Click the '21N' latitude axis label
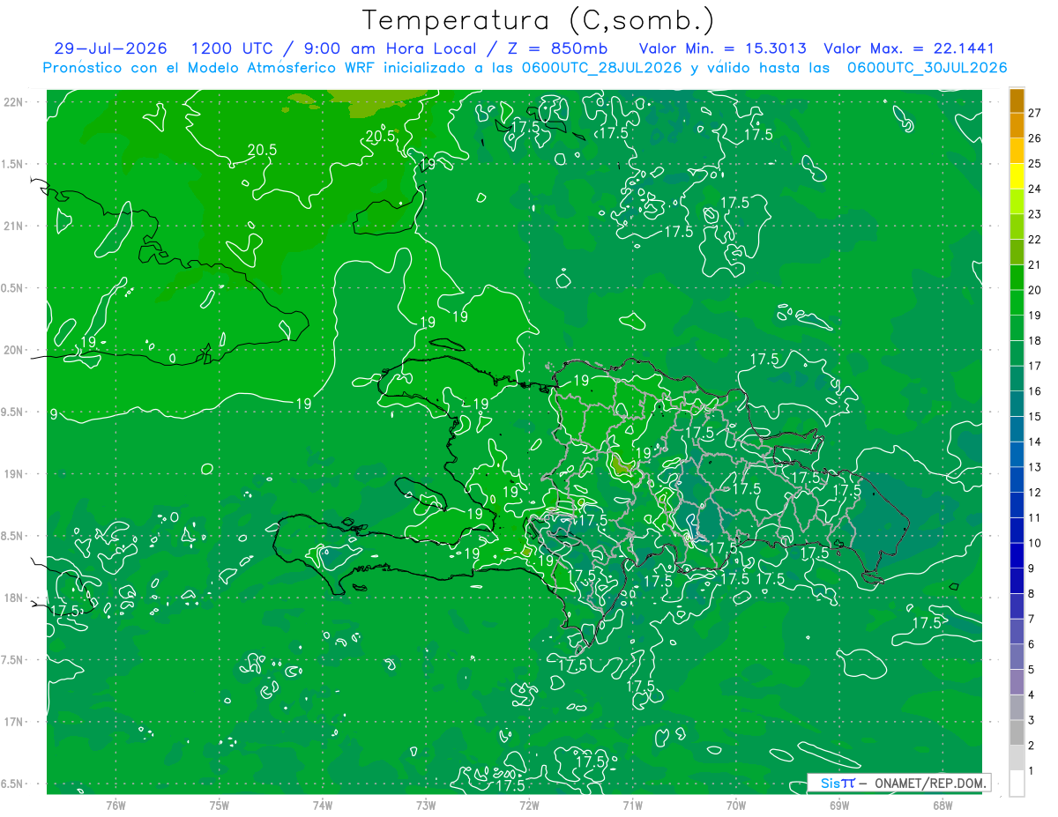Screen dimensions: 1058x817 pos(12,226)
